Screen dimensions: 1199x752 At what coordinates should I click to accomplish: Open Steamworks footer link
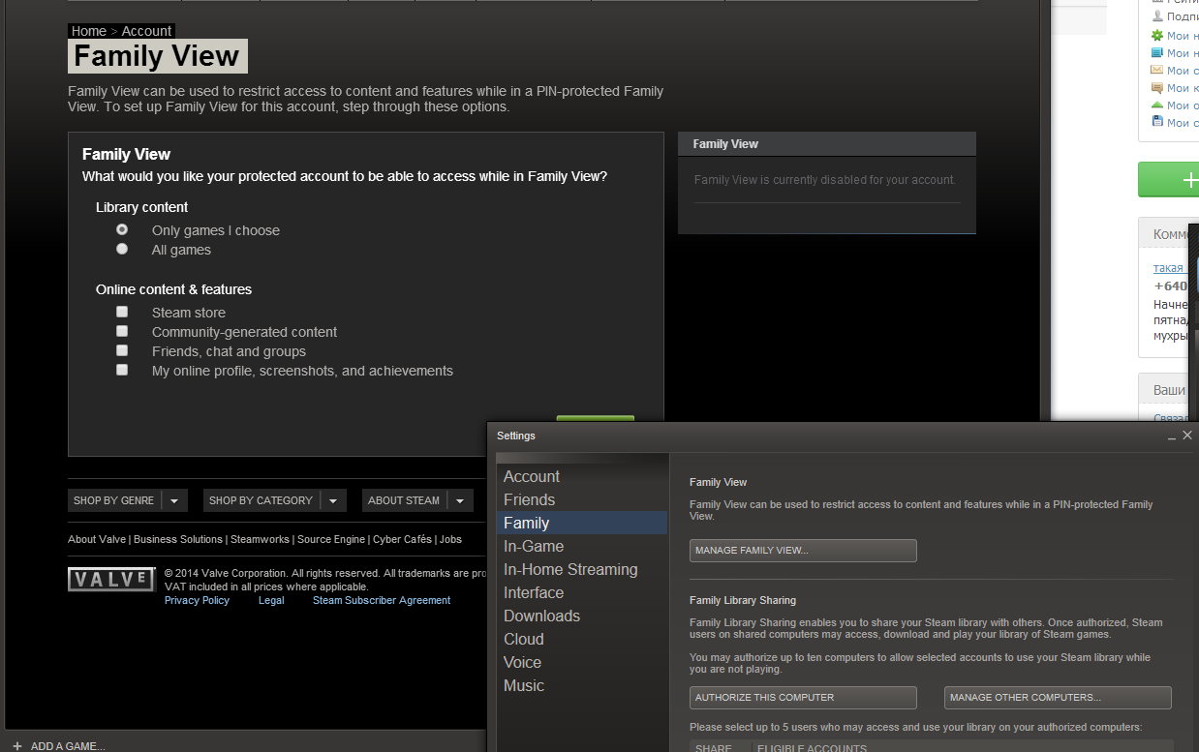click(260, 539)
